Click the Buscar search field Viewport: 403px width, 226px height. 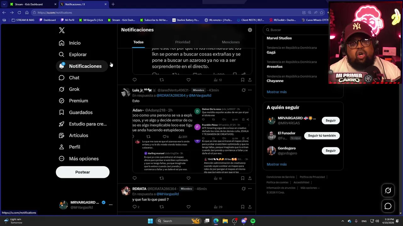[298, 30]
